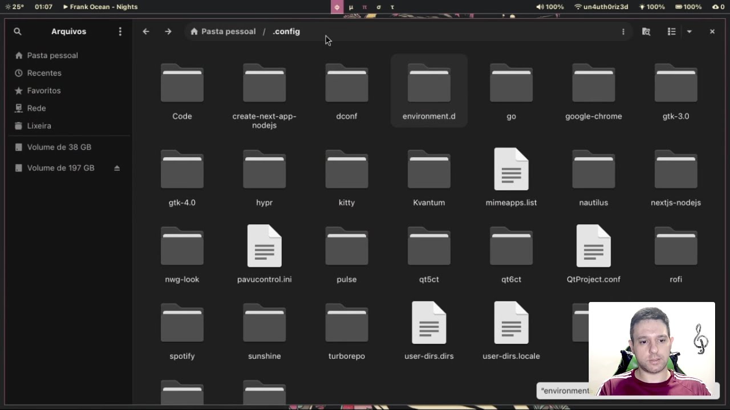Click the weather 25° widget

coord(14,7)
